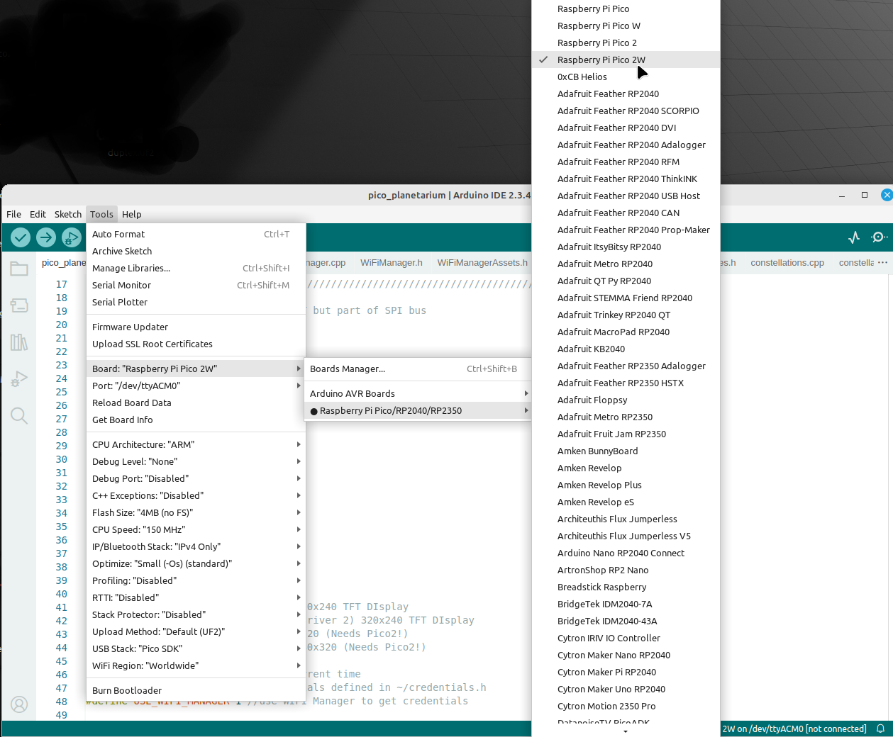The height and width of the screenshot is (737, 893).
Task: Switch to the constellations.cpp tab
Action: coord(787,262)
